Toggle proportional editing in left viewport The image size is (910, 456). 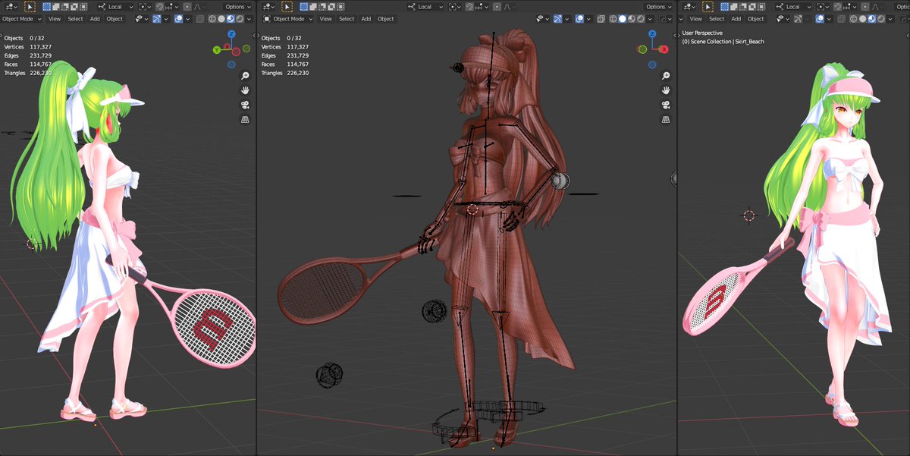point(187,7)
